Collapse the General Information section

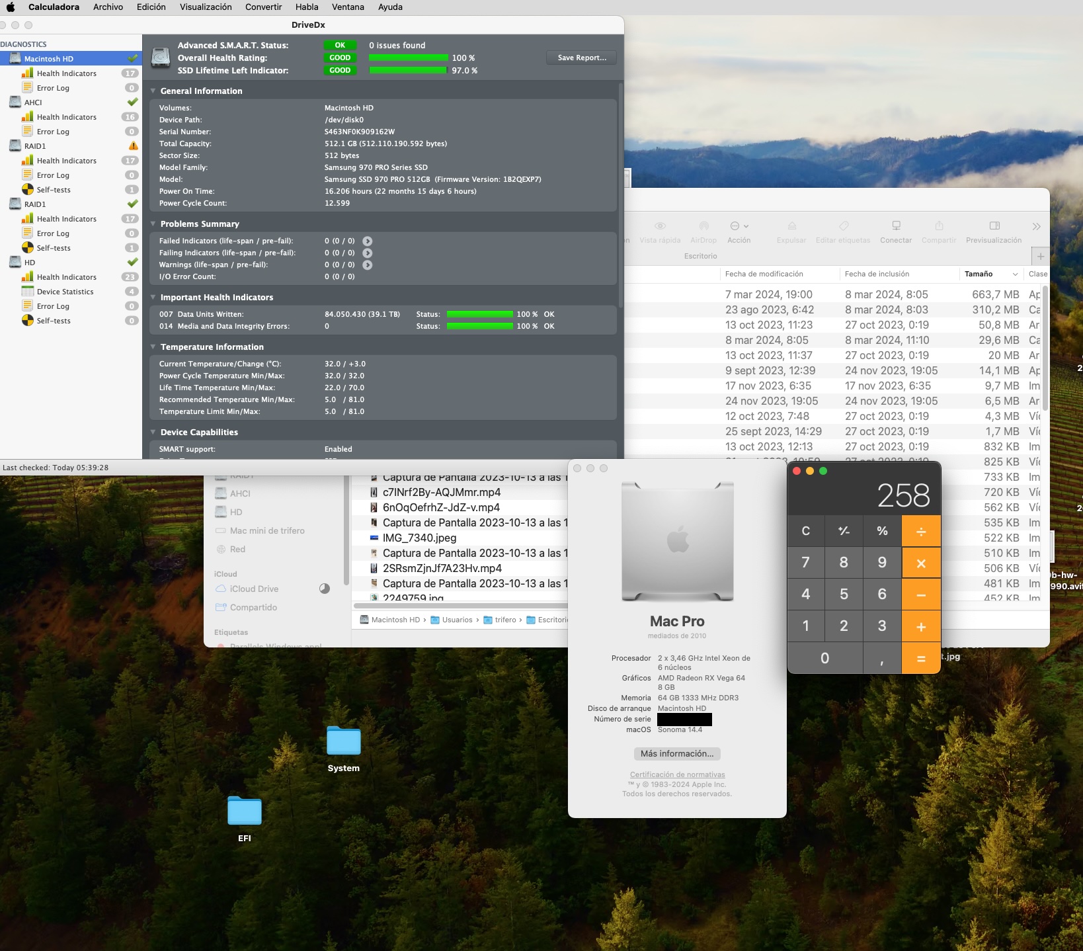pyautogui.click(x=153, y=91)
